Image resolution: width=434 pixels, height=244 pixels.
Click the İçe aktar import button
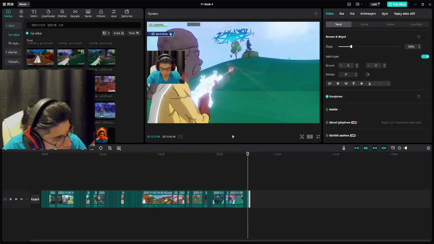(x=34, y=33)
